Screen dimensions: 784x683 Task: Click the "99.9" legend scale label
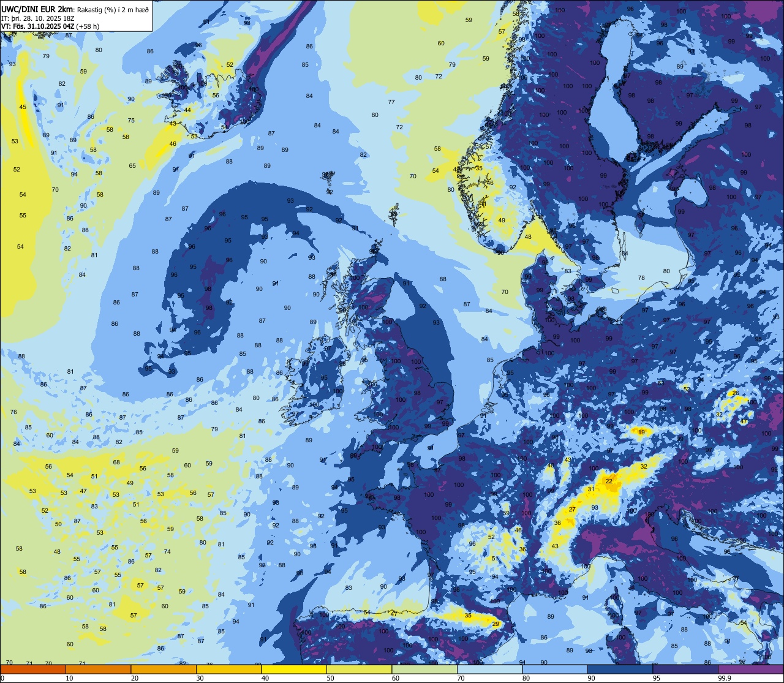pyautogui.click(x=725, y=678)
